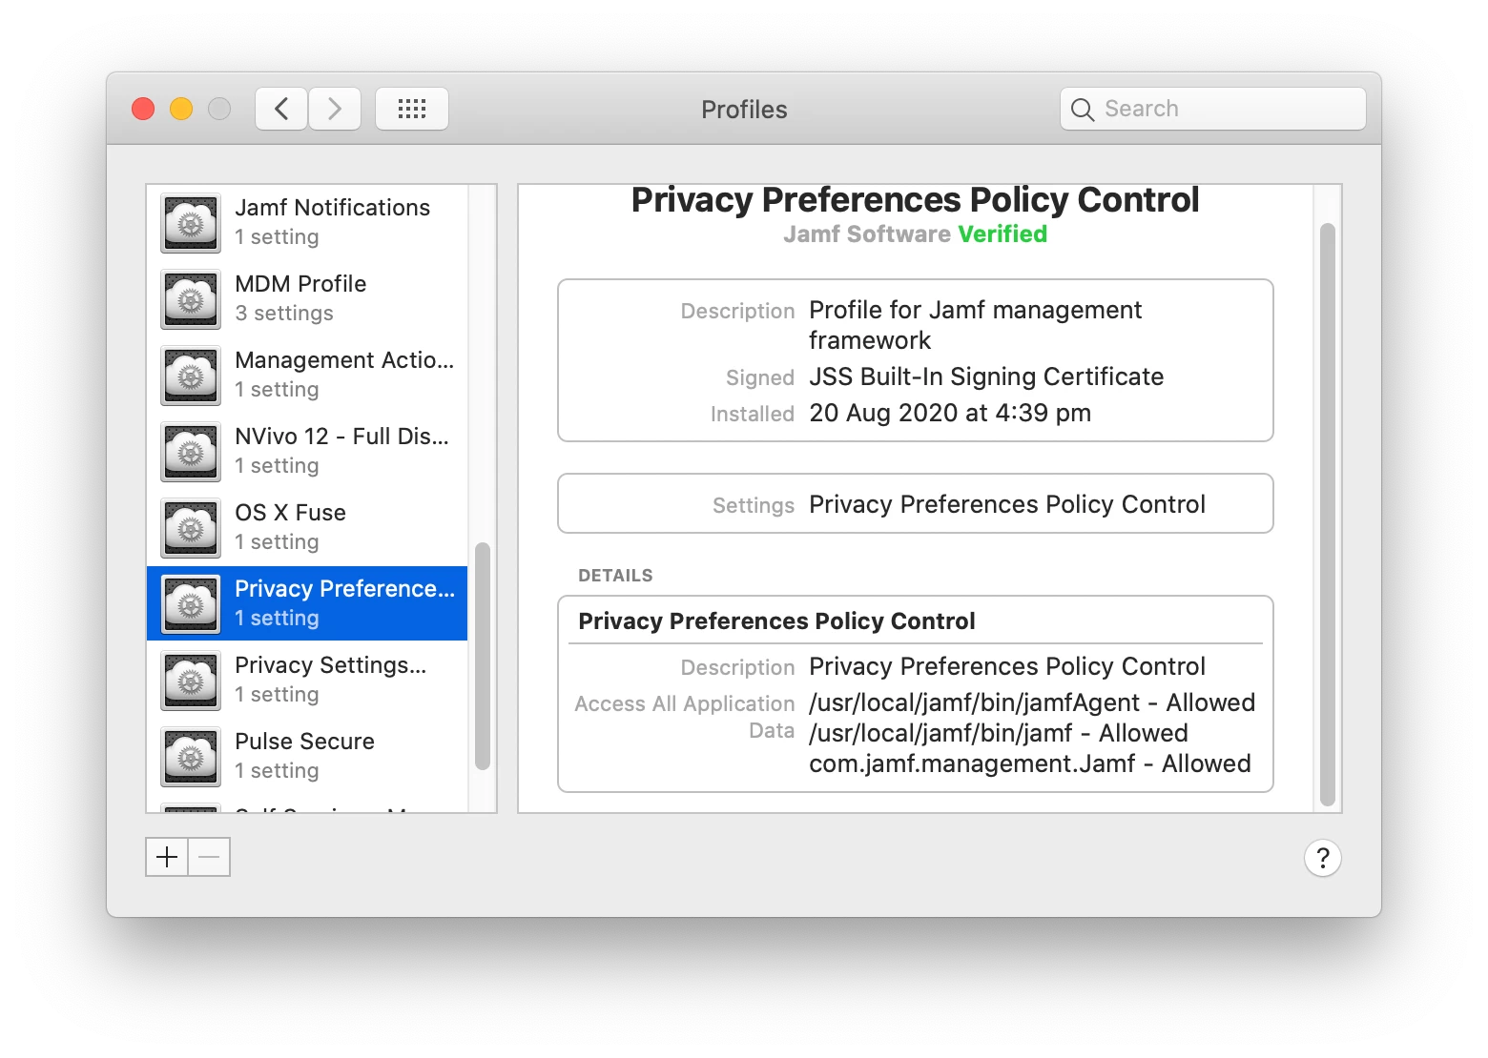Screen dimensions: 1488x1058
Task: Click the Access All Application Data label
Action: coord(685,717)
